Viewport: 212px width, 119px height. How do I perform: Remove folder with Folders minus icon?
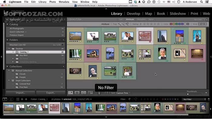60,40
